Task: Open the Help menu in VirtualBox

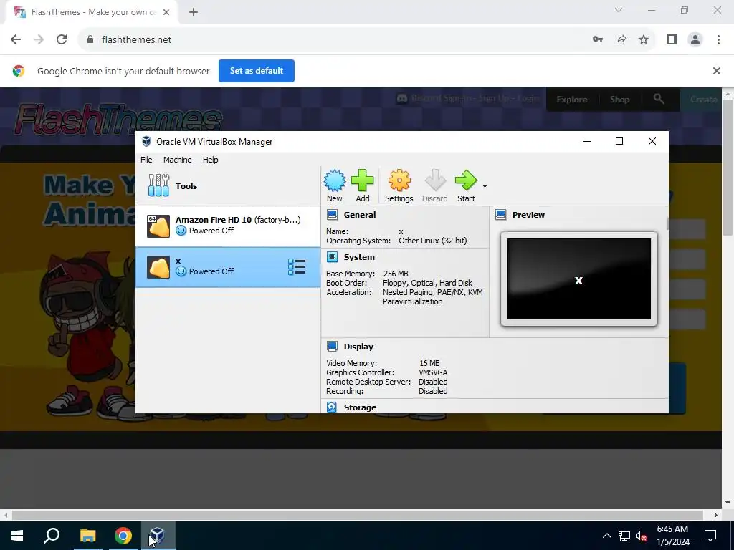Action: [210, 160]
